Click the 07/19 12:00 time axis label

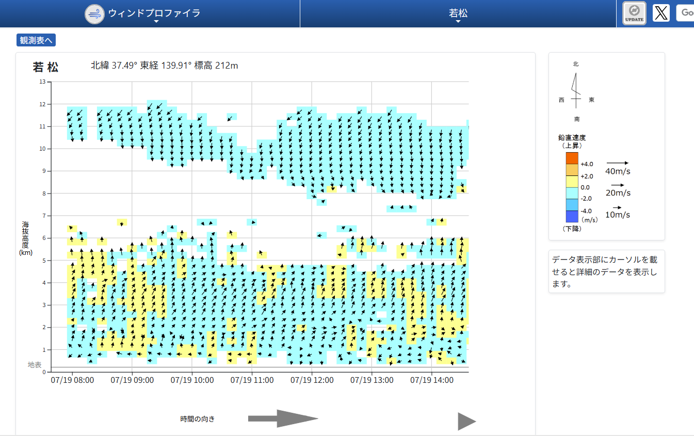point(312,380)
